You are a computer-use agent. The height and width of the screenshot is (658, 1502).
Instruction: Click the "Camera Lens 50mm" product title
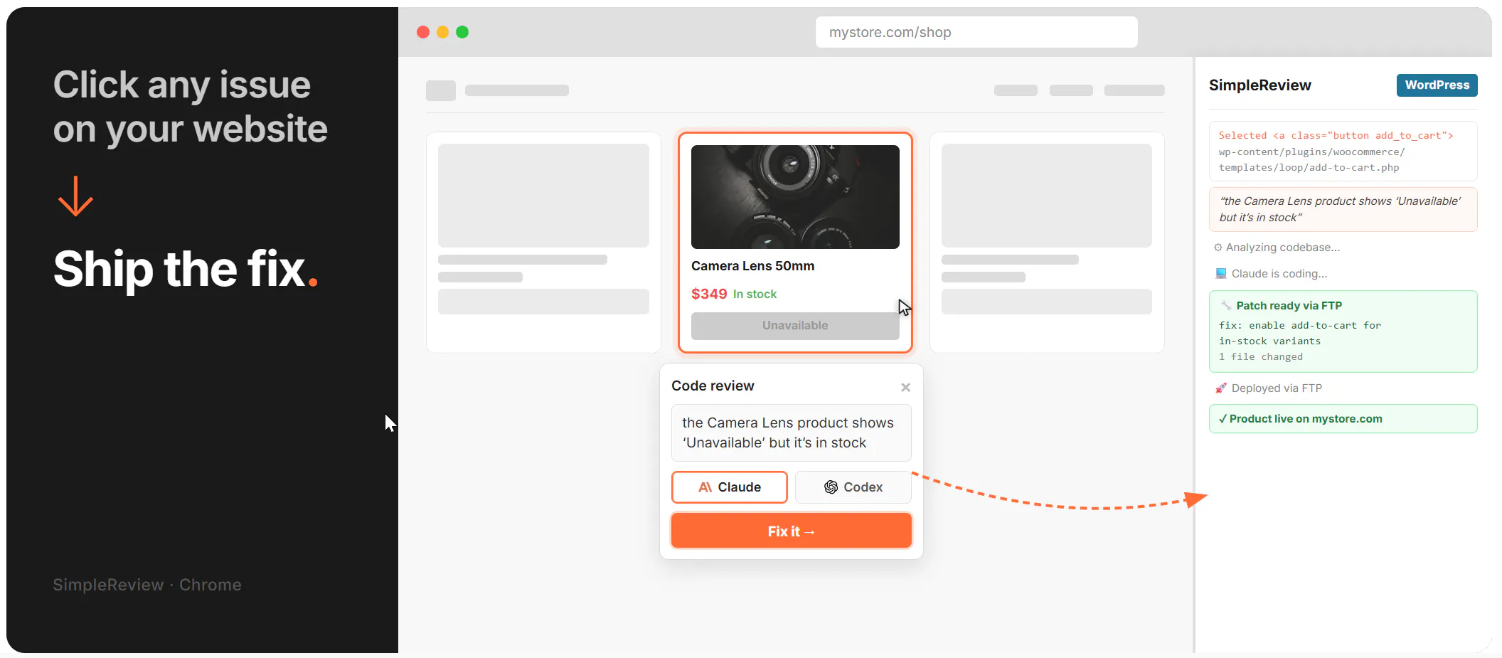pos(752,266)
